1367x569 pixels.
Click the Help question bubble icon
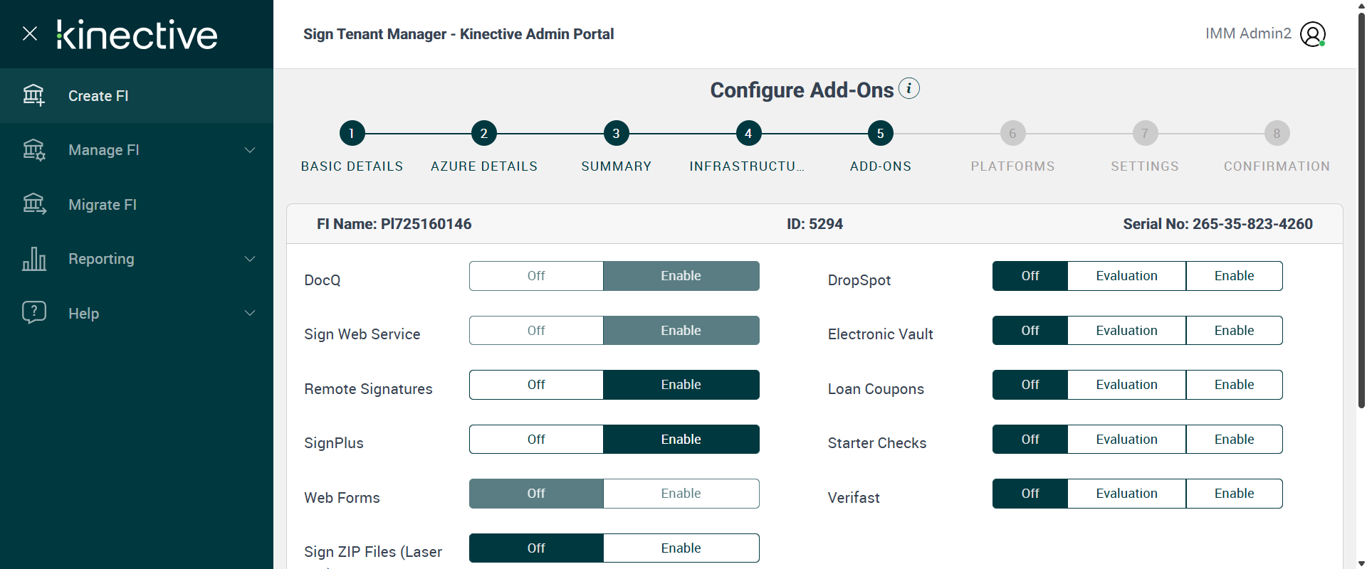tap(33, 313)
